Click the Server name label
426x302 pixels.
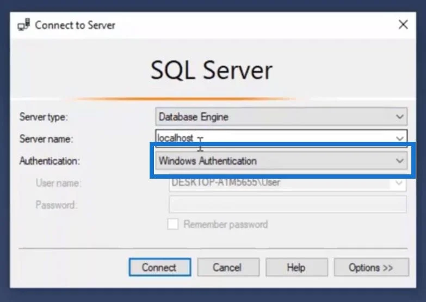pyautogui.click(x=46, y=139)
